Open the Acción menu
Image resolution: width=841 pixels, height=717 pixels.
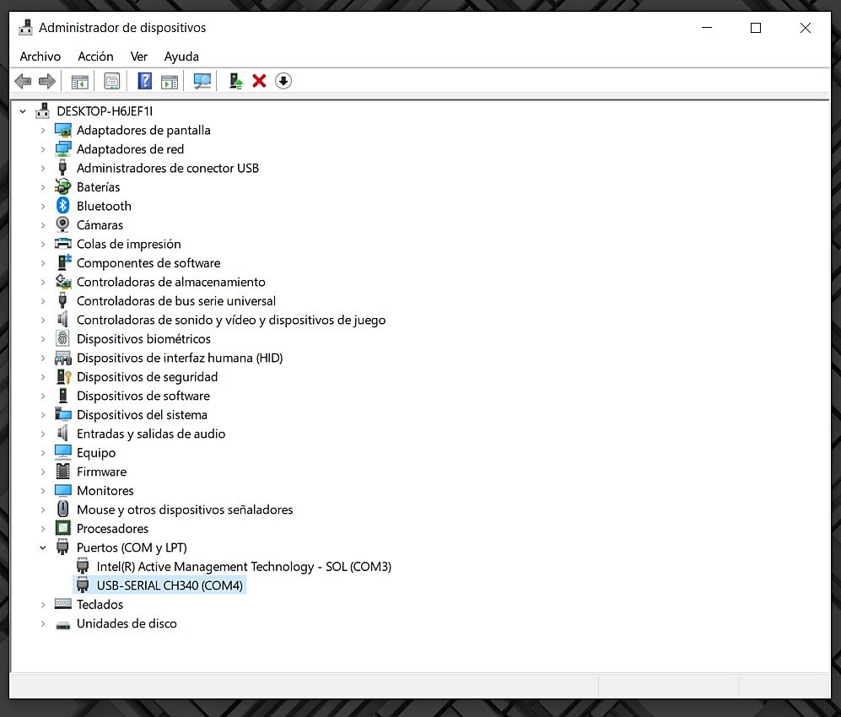coord(94,57)
